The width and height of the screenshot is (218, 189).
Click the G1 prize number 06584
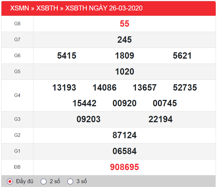click(125, 151)
